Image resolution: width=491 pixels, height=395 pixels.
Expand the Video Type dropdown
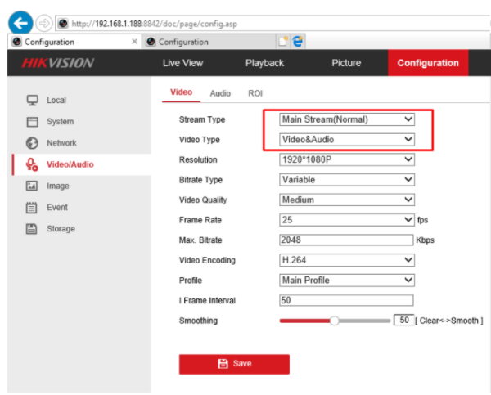pyautogui.click(x=346, y=140)
